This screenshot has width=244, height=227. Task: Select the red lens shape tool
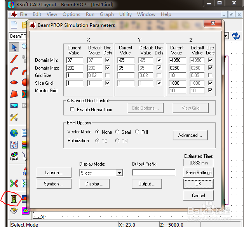point(14,82)
